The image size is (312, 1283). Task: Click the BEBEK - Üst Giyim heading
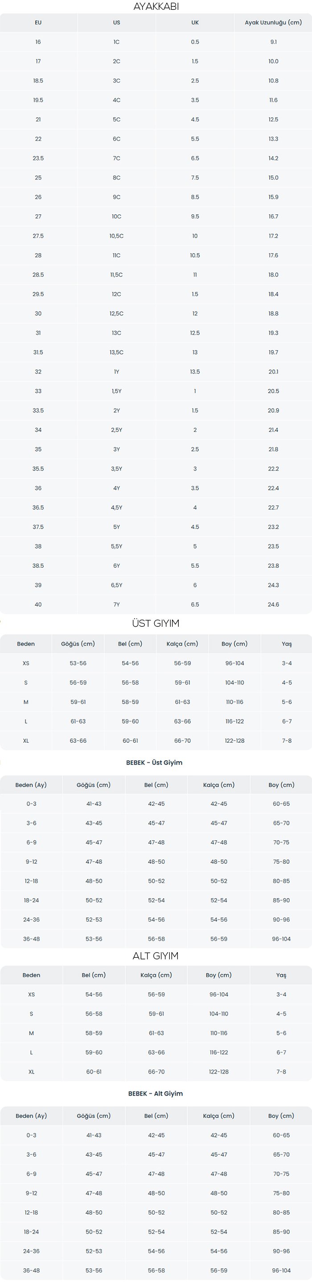[154, 762]
